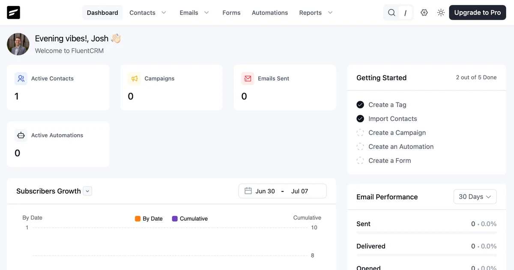Image resolution: width=514 pixels, height=270 pixels.
Task: Expand the Reports menu chevron
Action: pos(330,13)
